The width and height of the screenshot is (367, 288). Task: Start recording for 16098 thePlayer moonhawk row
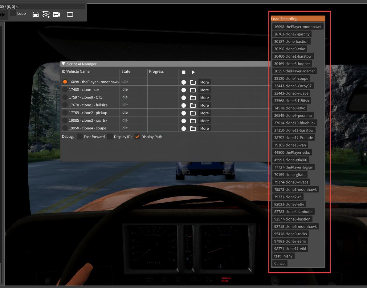coord(184,82)
